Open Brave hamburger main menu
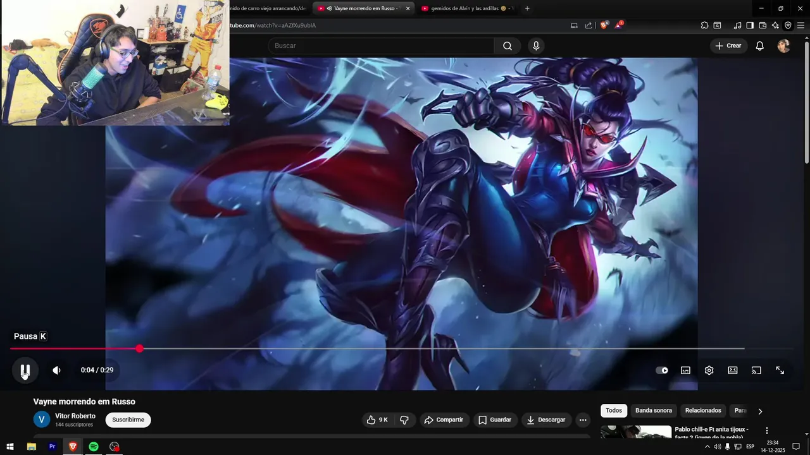The image size is (810, 455). point(801,25)
